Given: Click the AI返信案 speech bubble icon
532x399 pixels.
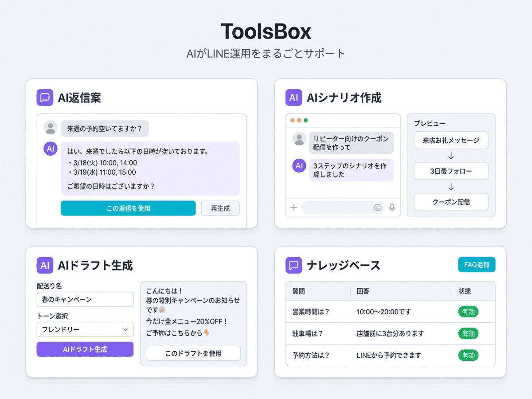Looking at the screenshot, I should (x=44, y=97).
